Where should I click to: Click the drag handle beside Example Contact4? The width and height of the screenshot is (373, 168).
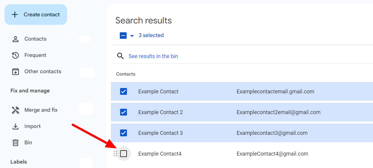coord(115,153)
